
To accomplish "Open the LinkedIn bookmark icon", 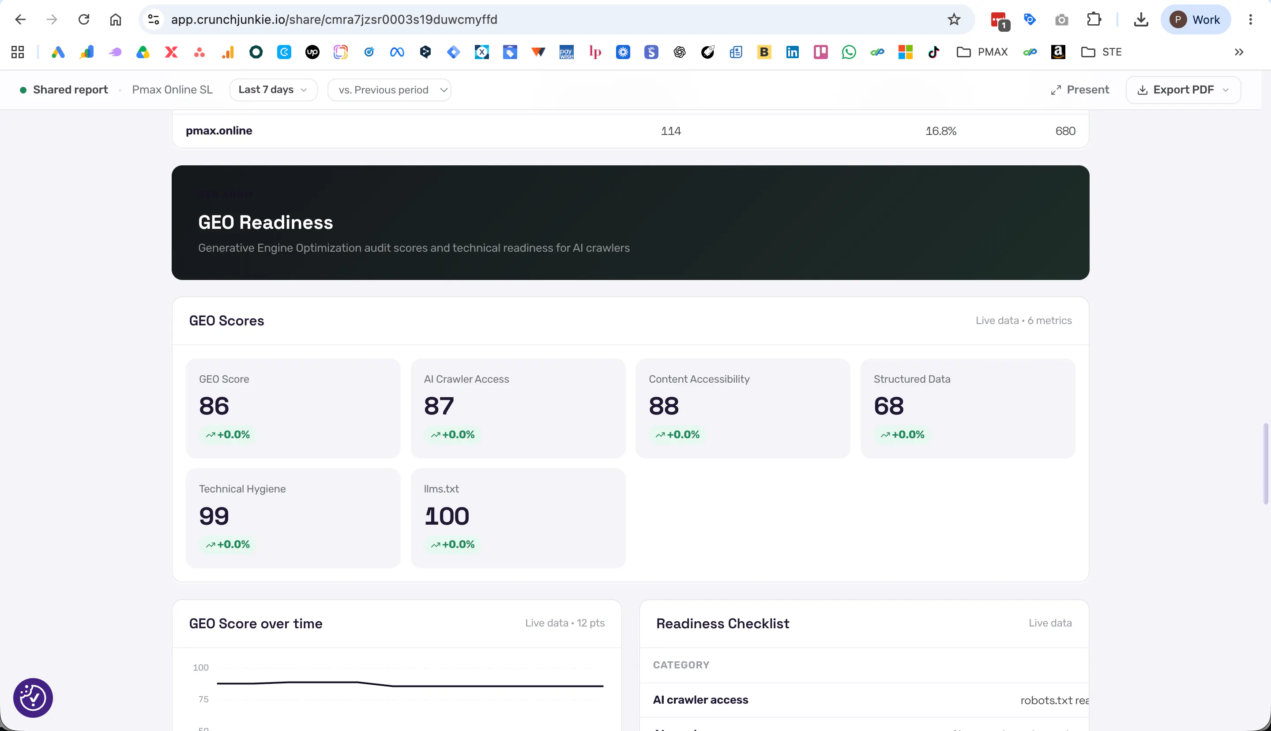I will (x=792, y=52).
